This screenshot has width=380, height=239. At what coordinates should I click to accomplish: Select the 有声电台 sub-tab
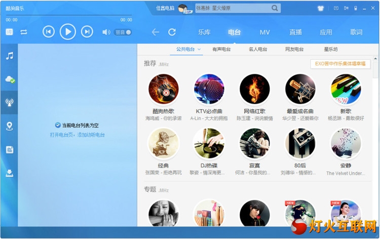click(x=221, y=50)
